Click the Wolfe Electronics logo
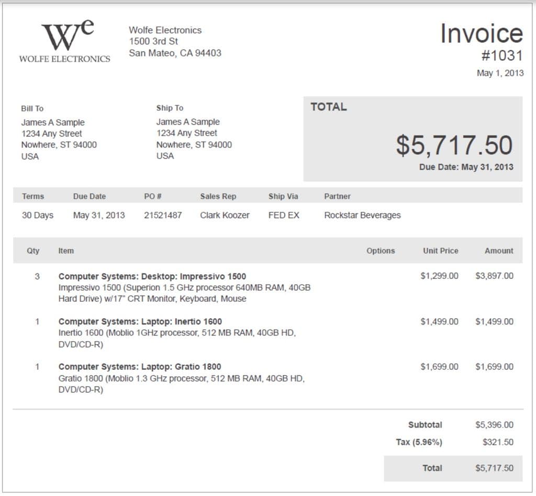 click(64, 41)
